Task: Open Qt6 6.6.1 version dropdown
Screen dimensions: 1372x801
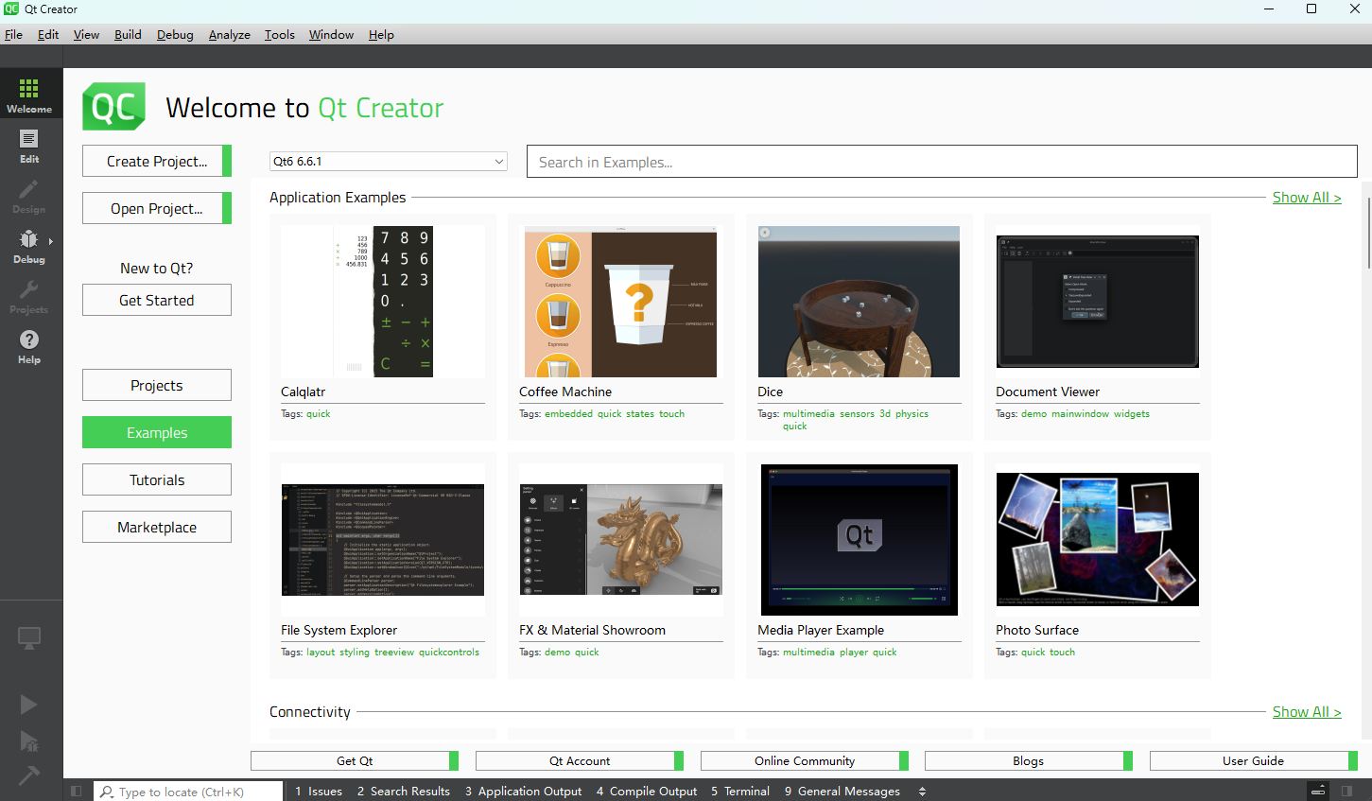Action: [x=389, y=162]
